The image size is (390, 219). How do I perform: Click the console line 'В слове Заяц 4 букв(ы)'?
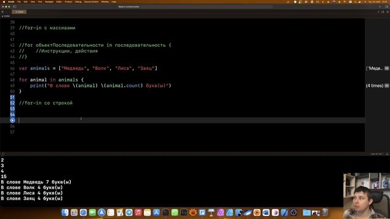coord(32,198)
